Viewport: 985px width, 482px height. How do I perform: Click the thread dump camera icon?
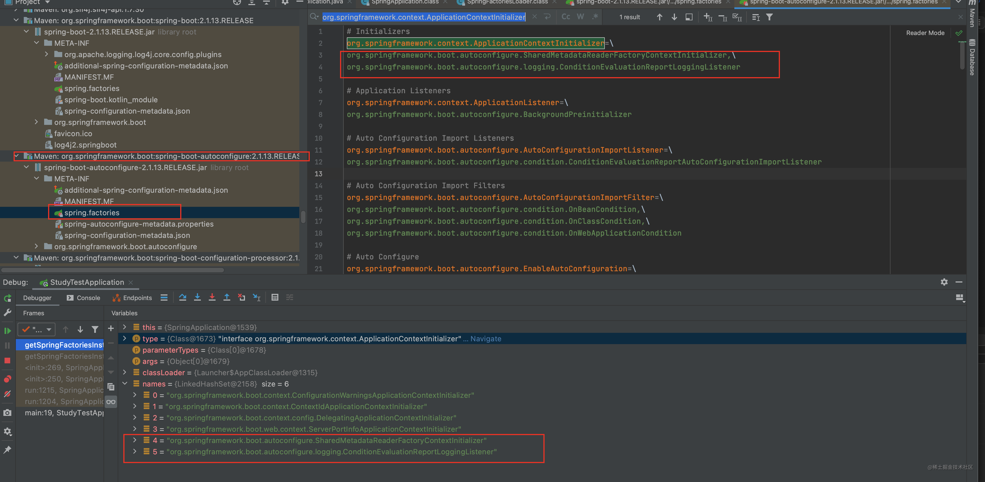coord(7,413)
